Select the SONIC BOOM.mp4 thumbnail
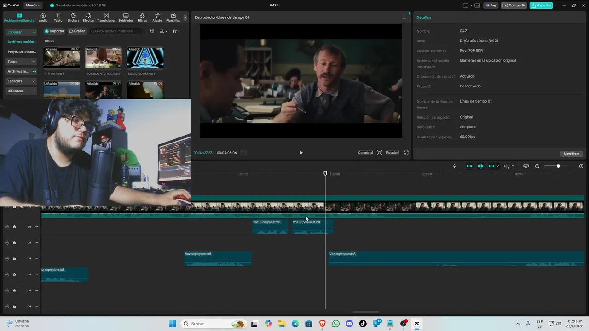The height and width of the screenshot is (331, 589). click(145, 57)
